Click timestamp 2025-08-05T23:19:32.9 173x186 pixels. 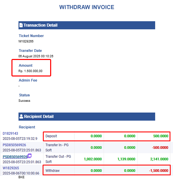point(20,138)
